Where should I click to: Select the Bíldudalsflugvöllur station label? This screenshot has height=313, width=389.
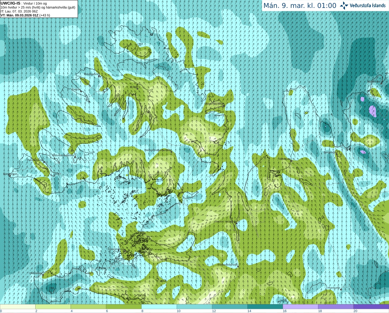[x=63, y=155]
